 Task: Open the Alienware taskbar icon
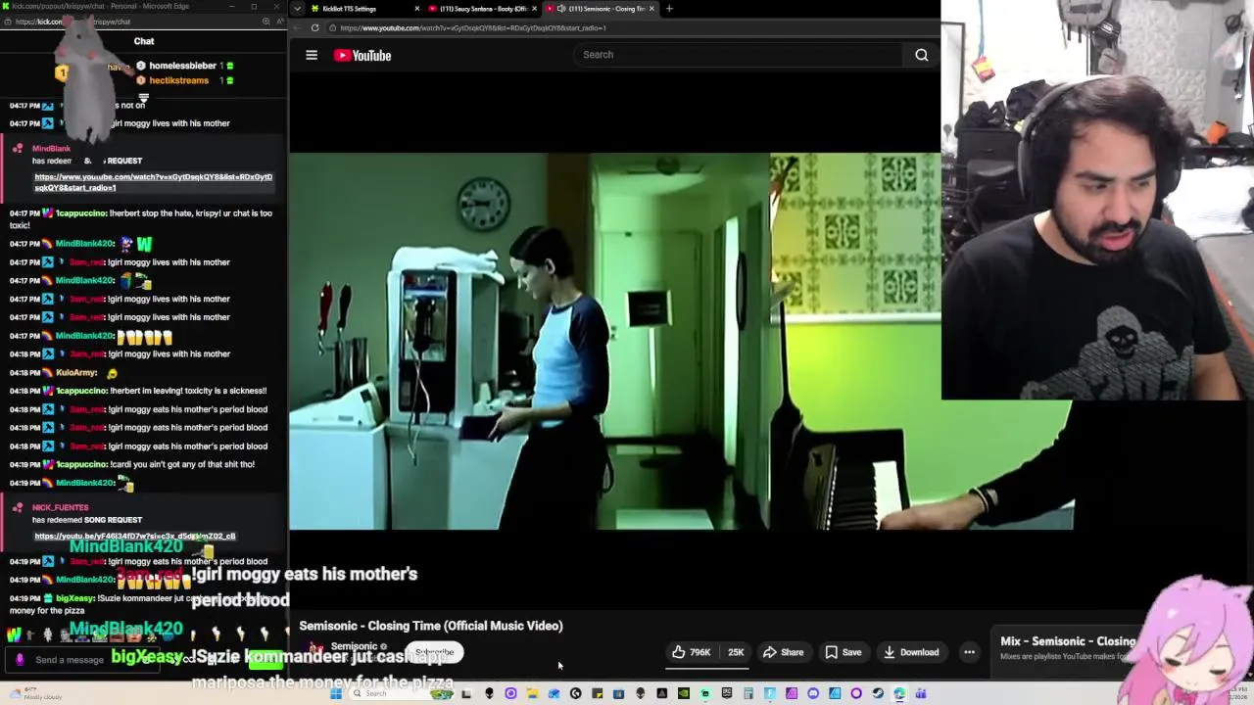(x=489, y=693)
